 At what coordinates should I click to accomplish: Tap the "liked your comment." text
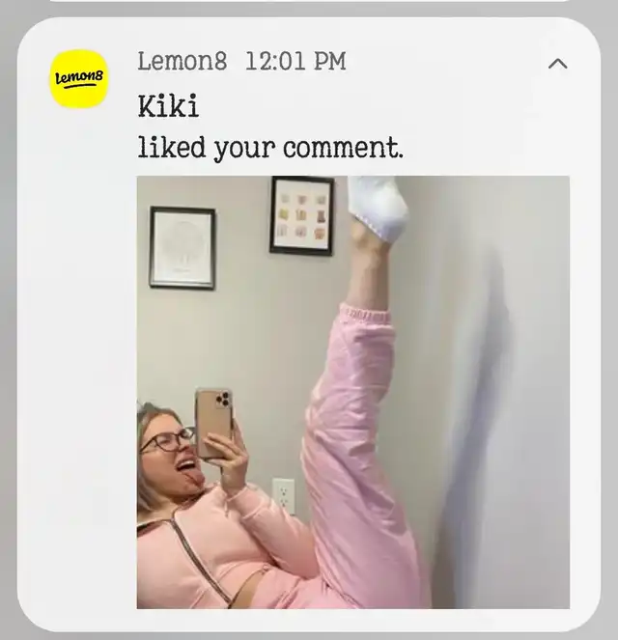(x=270, y=147)
